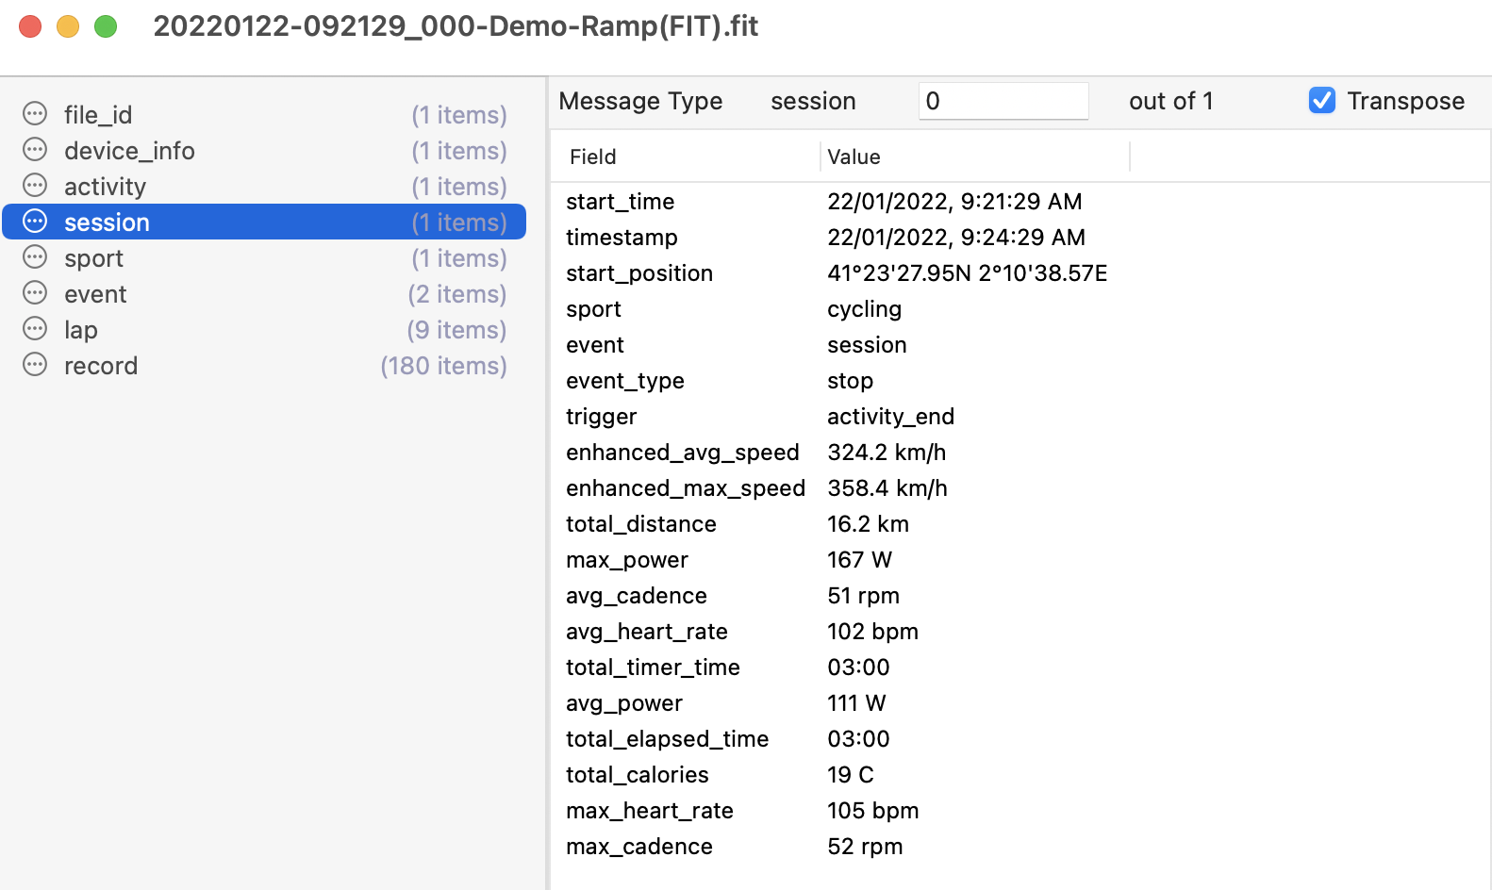
Task: Click the Transpose label
Action: [x=1405, y=101]
